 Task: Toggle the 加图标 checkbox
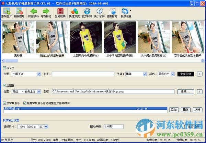4,86
